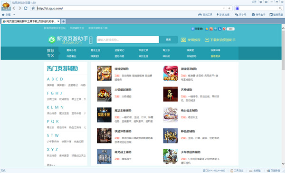
Task: Click the scrollbar down arrow
Action: tap(283, 163)
